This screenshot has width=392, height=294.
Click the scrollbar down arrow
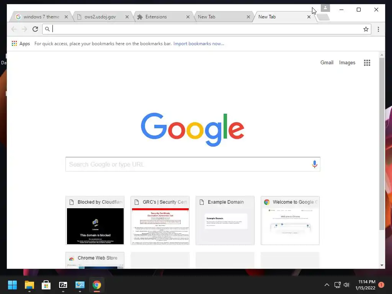point(382,265)
